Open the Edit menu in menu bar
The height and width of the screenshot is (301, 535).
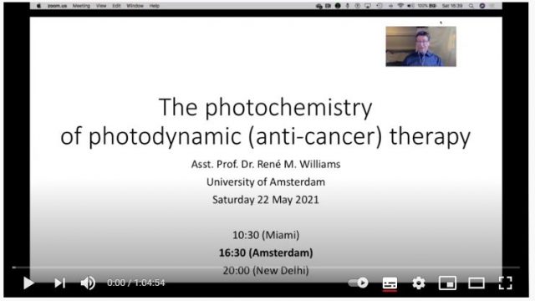click(x=117, y=6)
